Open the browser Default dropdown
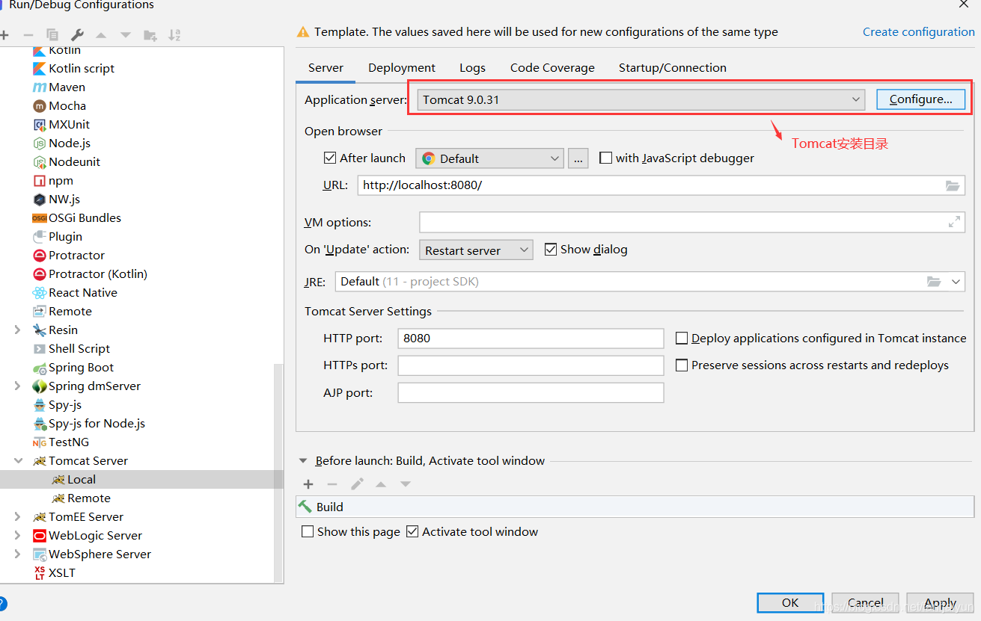The height and width of the screenshot is (621, 981). (489, 158)
